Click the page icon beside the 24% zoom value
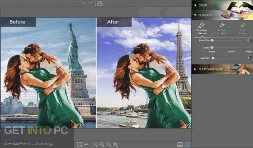The width and height of the screenshot is (253, 148). [x=79, y=144]
